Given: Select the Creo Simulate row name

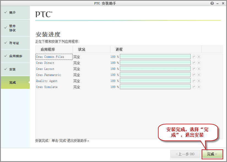Looking at the screenshot, I should 47,87.
